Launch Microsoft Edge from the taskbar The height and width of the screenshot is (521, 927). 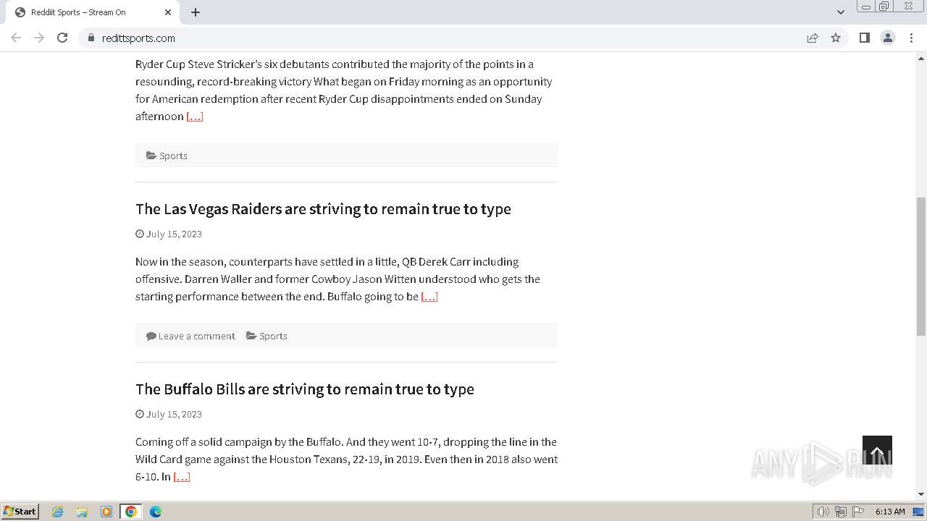click(x=156, y=512)
